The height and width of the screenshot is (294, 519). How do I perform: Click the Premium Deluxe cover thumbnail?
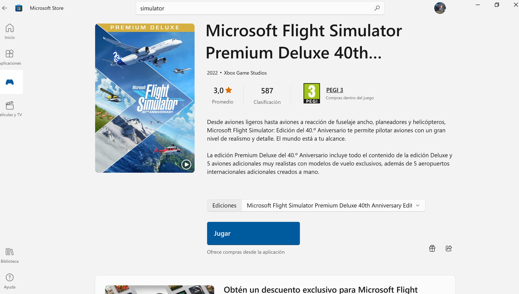point(145,98)
